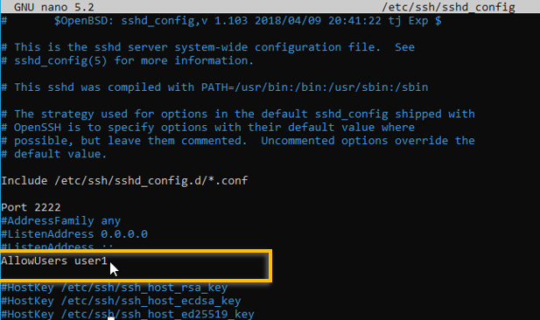Click the 'possible, but leave them commented' line
This screenshot has width=540, height=320.
238,141
